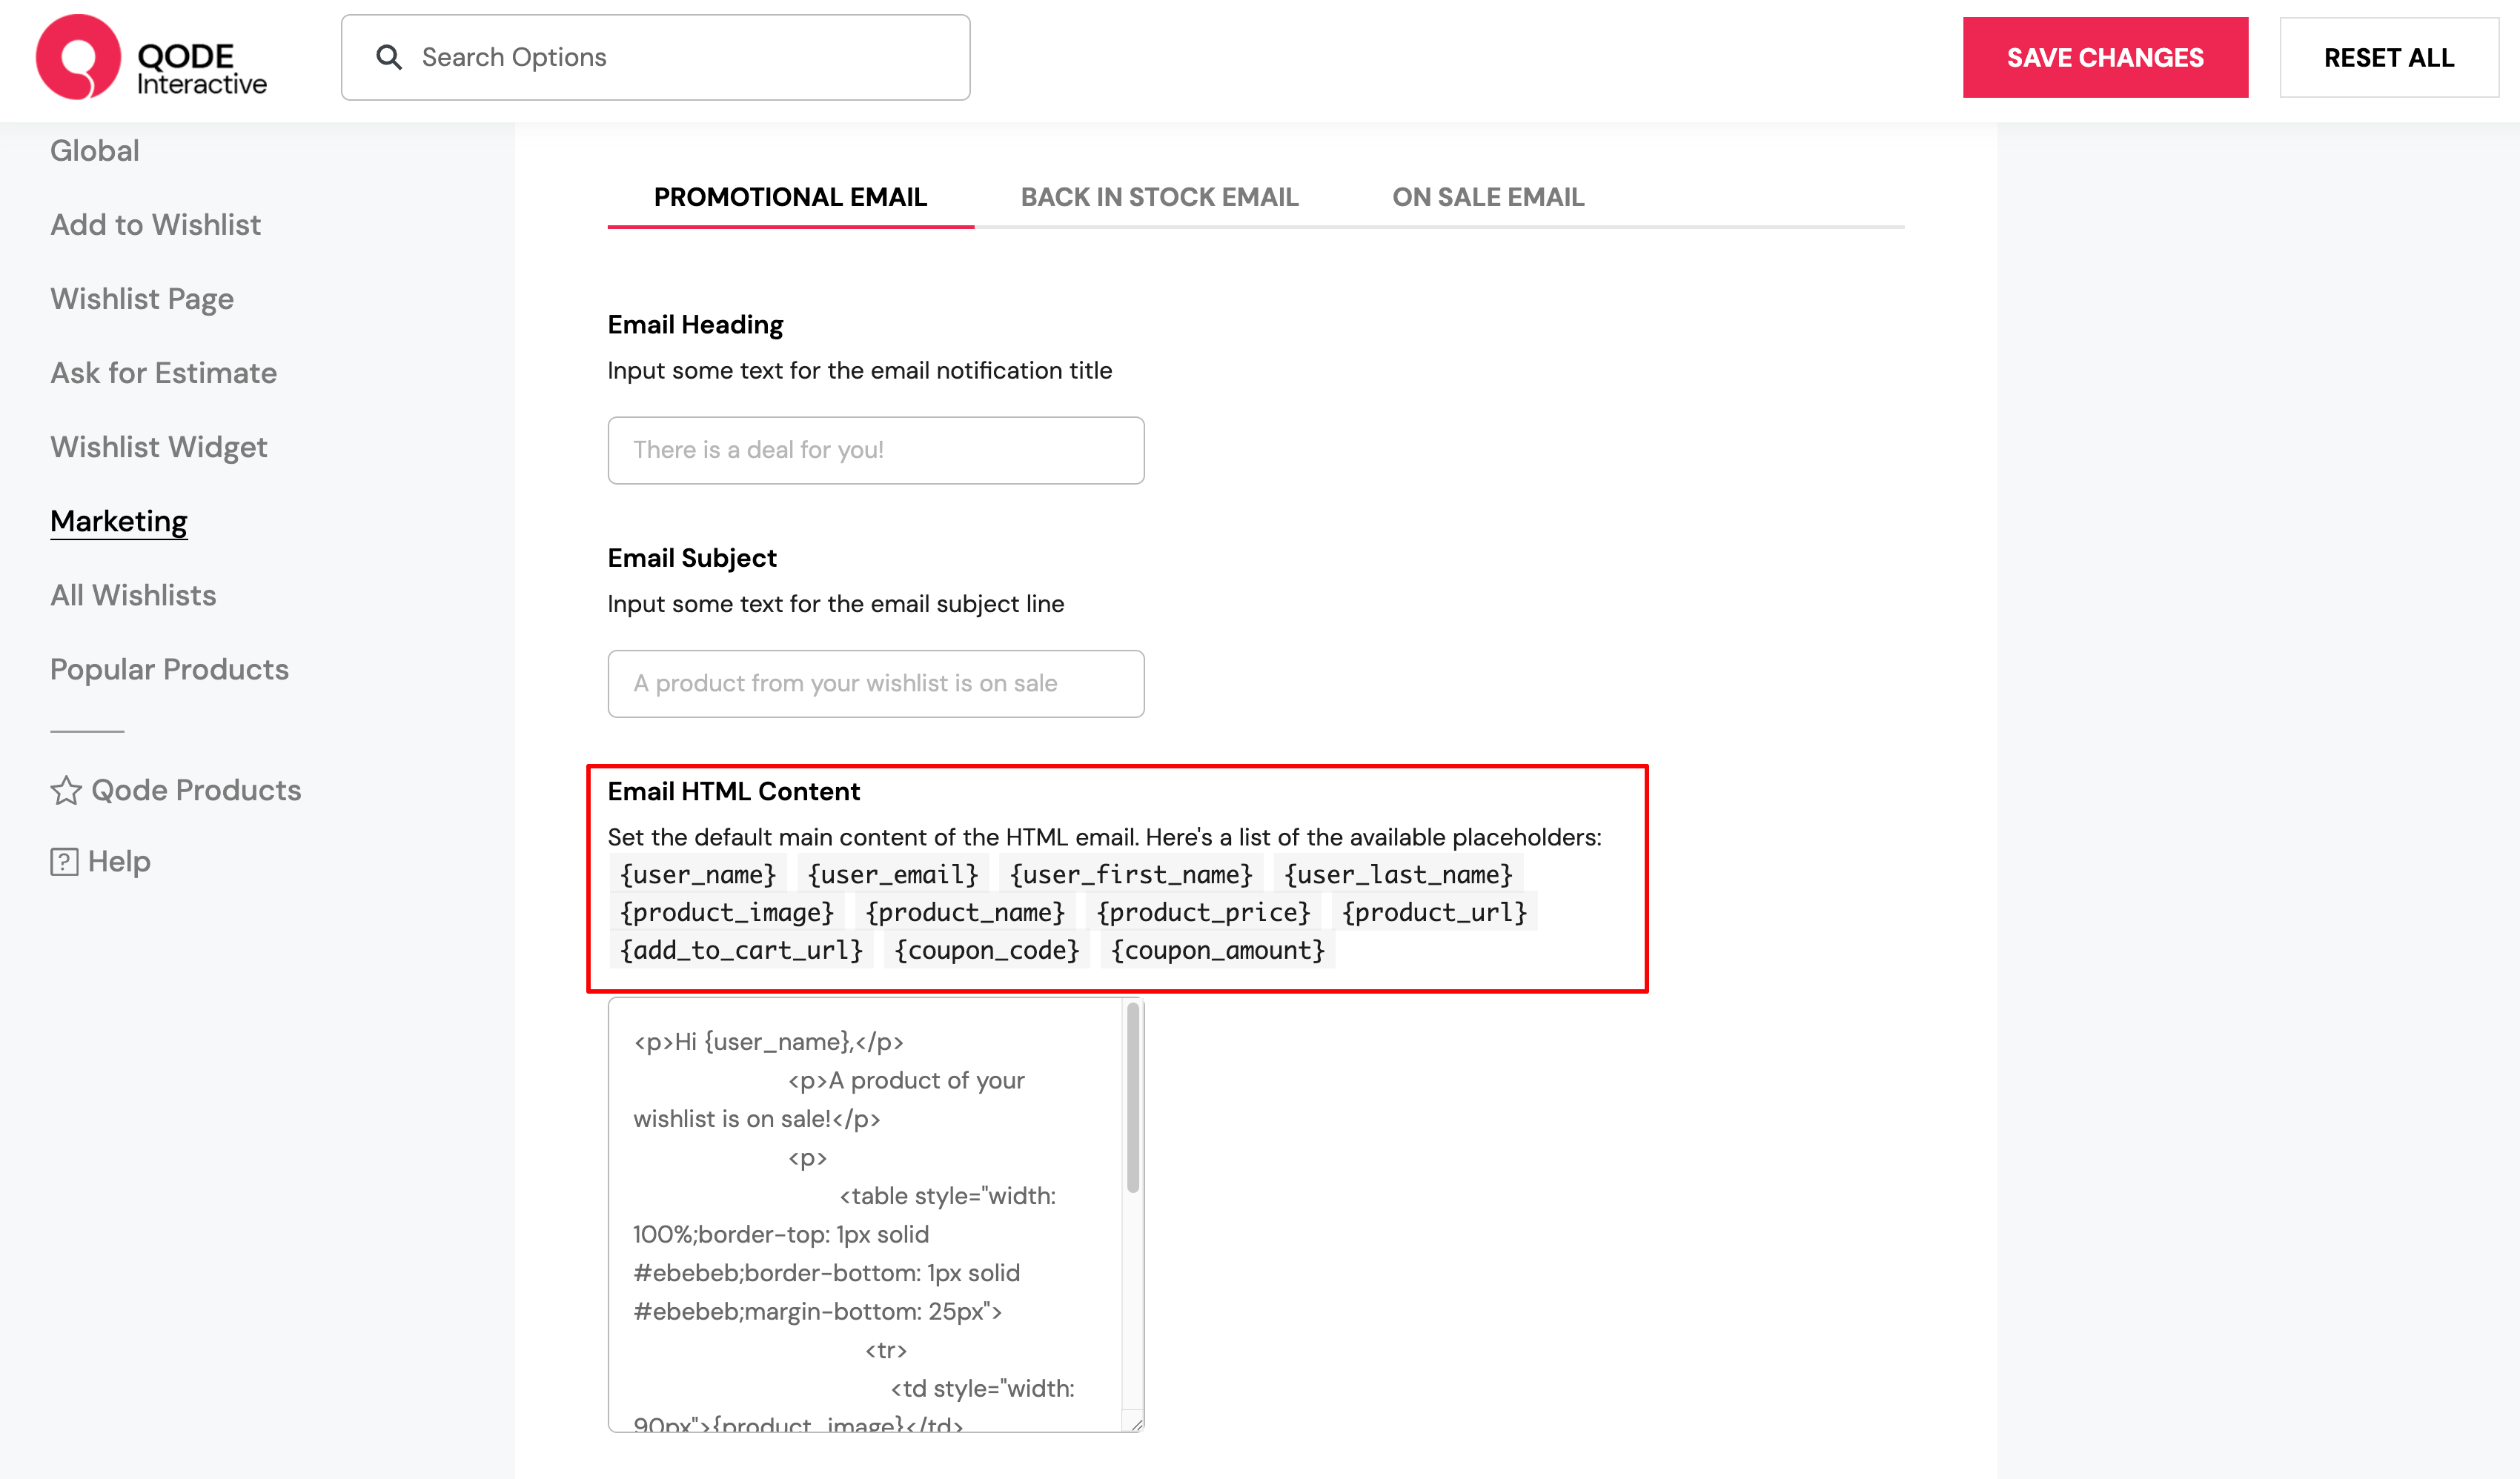Click the Qode Products star icon
Screen dimensions: 2520x1479
pyautogui.click(x=66, y=791)
